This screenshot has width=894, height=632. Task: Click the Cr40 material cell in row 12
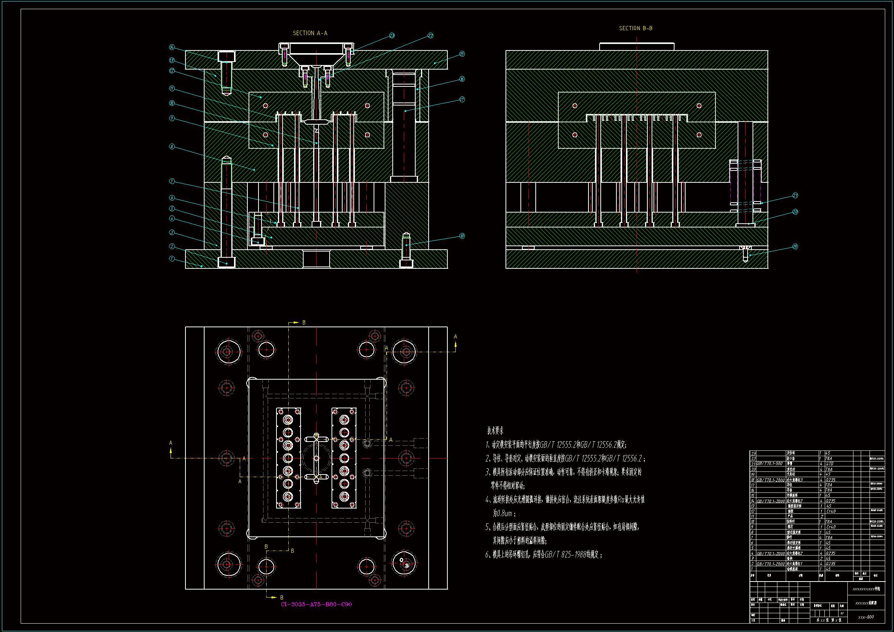point(831,511)
